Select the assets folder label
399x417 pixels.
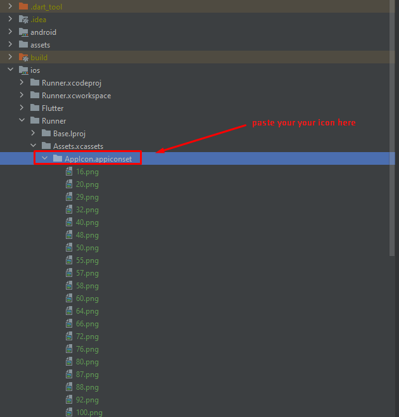coord(40,44)
